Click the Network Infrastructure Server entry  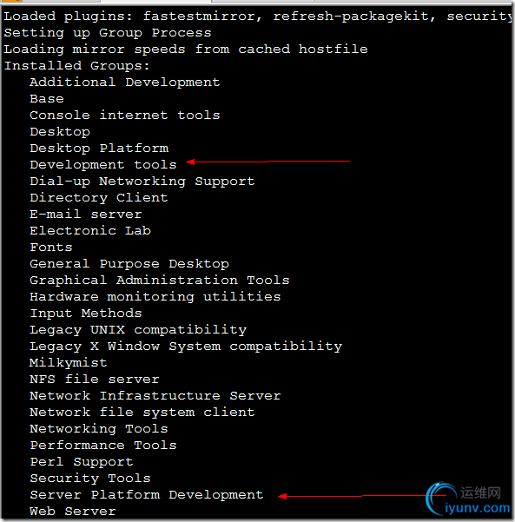(x=155, y=396)
